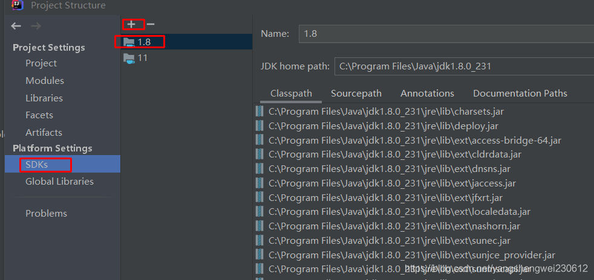Click the jar icon beside cldrdata.jar

click(x=259, y=154)
